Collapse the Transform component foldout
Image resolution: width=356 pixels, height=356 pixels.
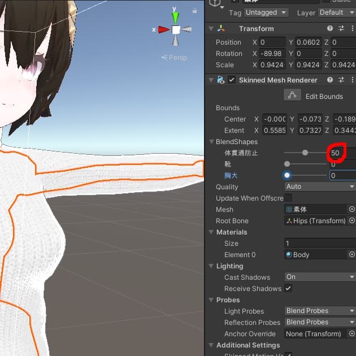(x=211, y=29)
